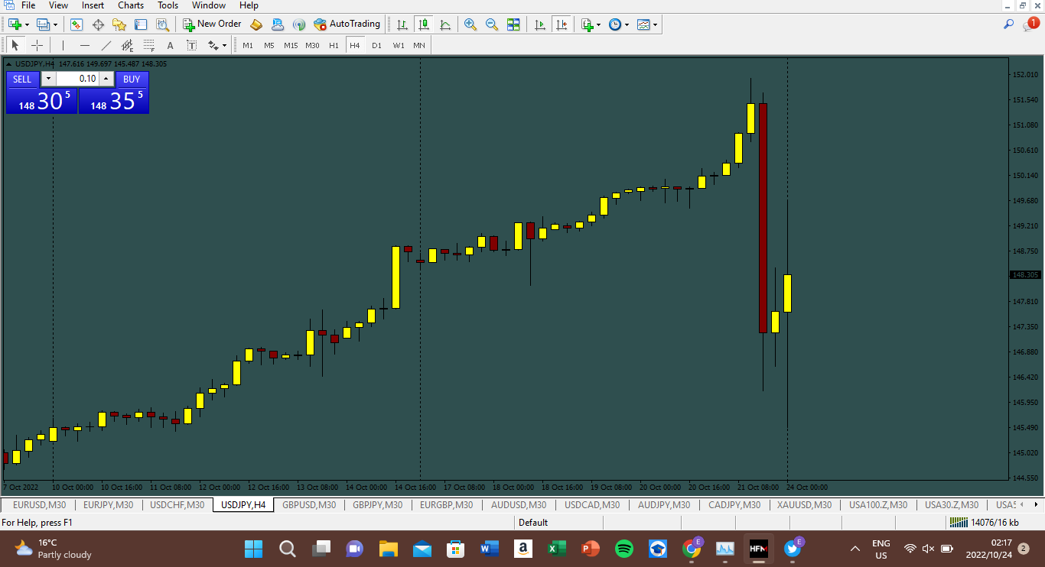1045x567 pixels.
Task: Enable auto scroll to latest bar
Action: coord(540,24)
